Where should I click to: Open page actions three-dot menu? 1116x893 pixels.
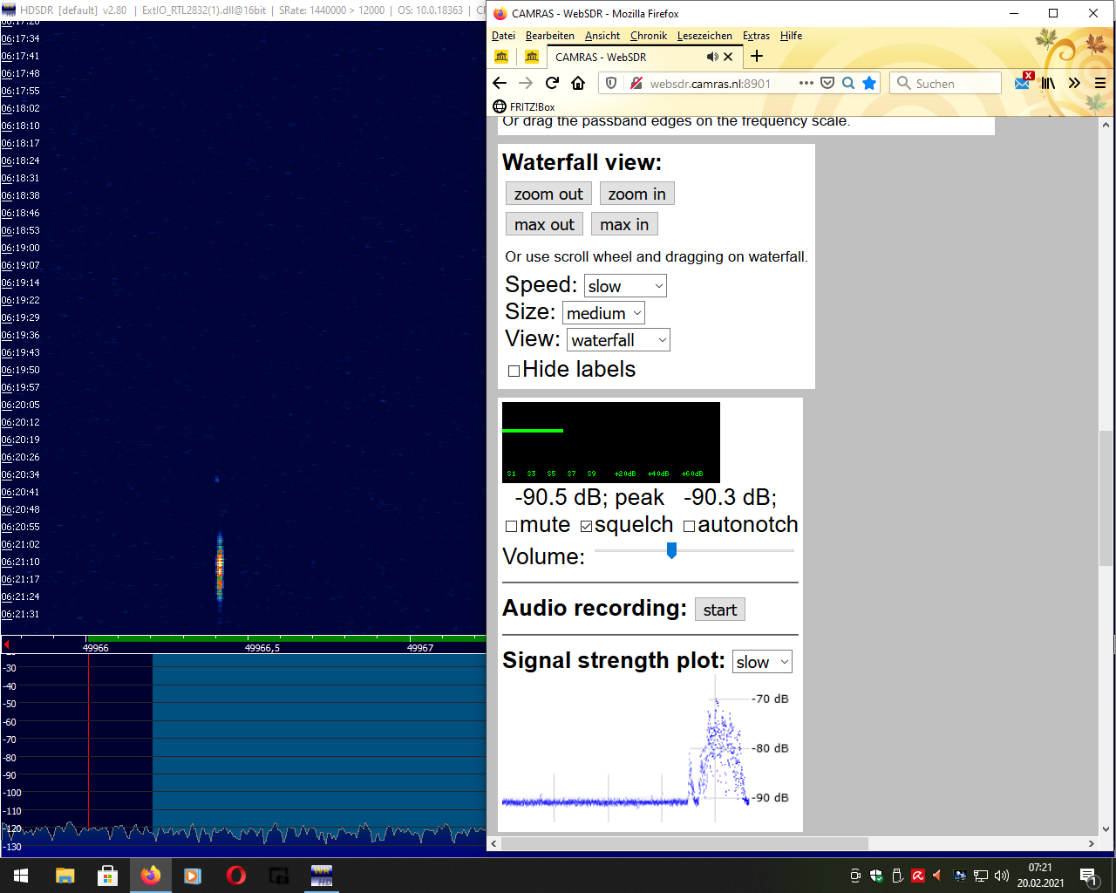click(x=806, y=83)
